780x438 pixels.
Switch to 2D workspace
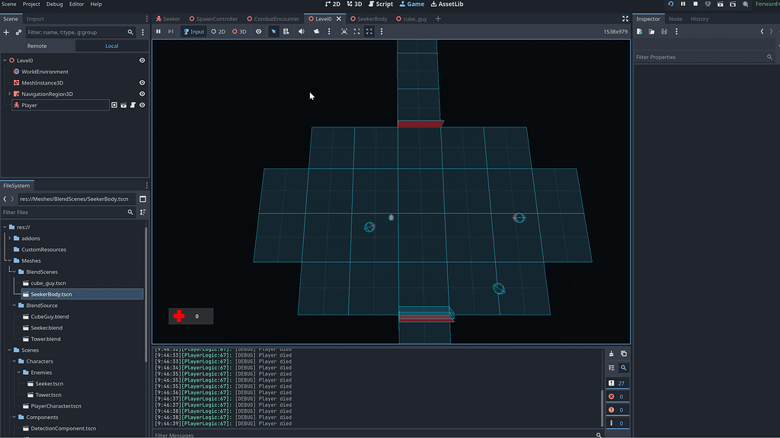333,4
